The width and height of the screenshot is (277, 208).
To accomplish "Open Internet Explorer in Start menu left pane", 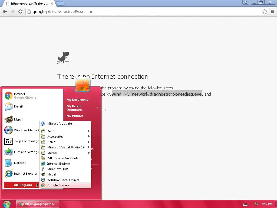I will click(21, 174).
